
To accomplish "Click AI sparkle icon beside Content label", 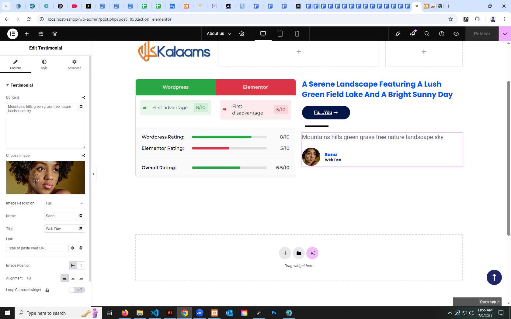I will click(83, 98).
